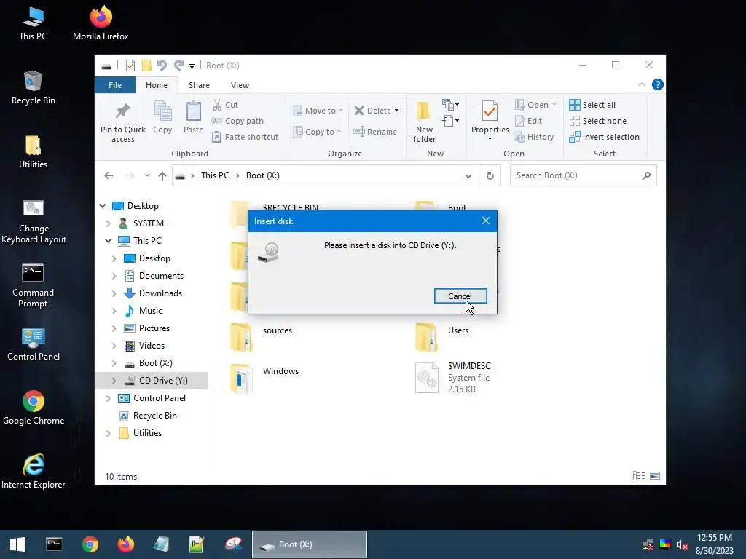Click the Mozilla Firefox desktop icon
The image size is (746, 559).
101,23
